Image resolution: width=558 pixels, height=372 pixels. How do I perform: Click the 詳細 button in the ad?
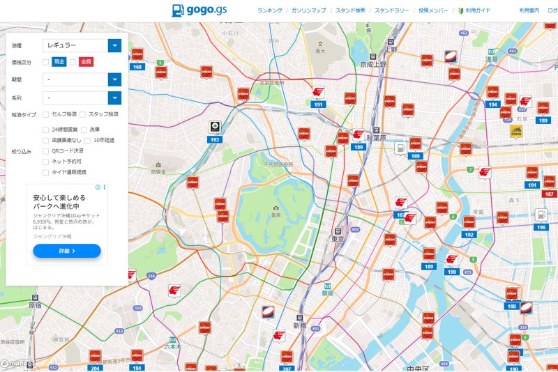click(x=67, y=250)
